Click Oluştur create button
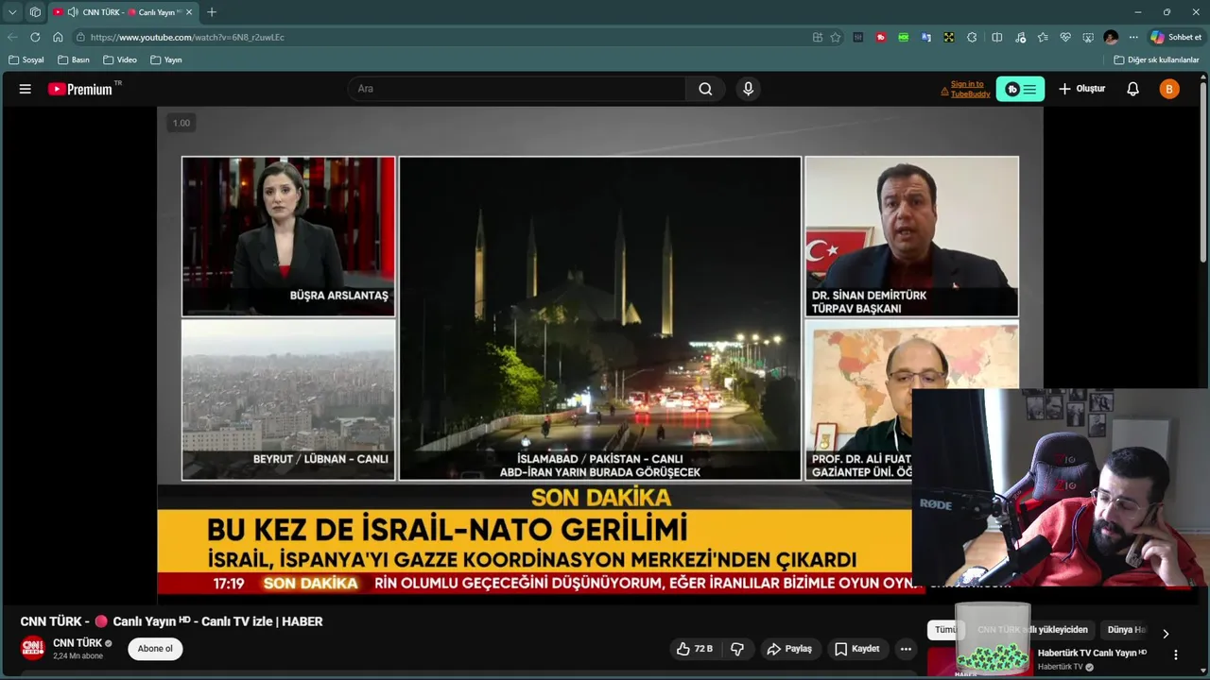The image size is (1210, 680). (x=1081, y=89)
